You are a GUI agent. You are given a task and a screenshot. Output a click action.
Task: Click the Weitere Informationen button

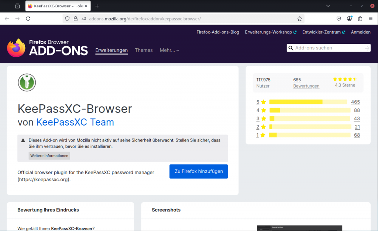(49, 156)
